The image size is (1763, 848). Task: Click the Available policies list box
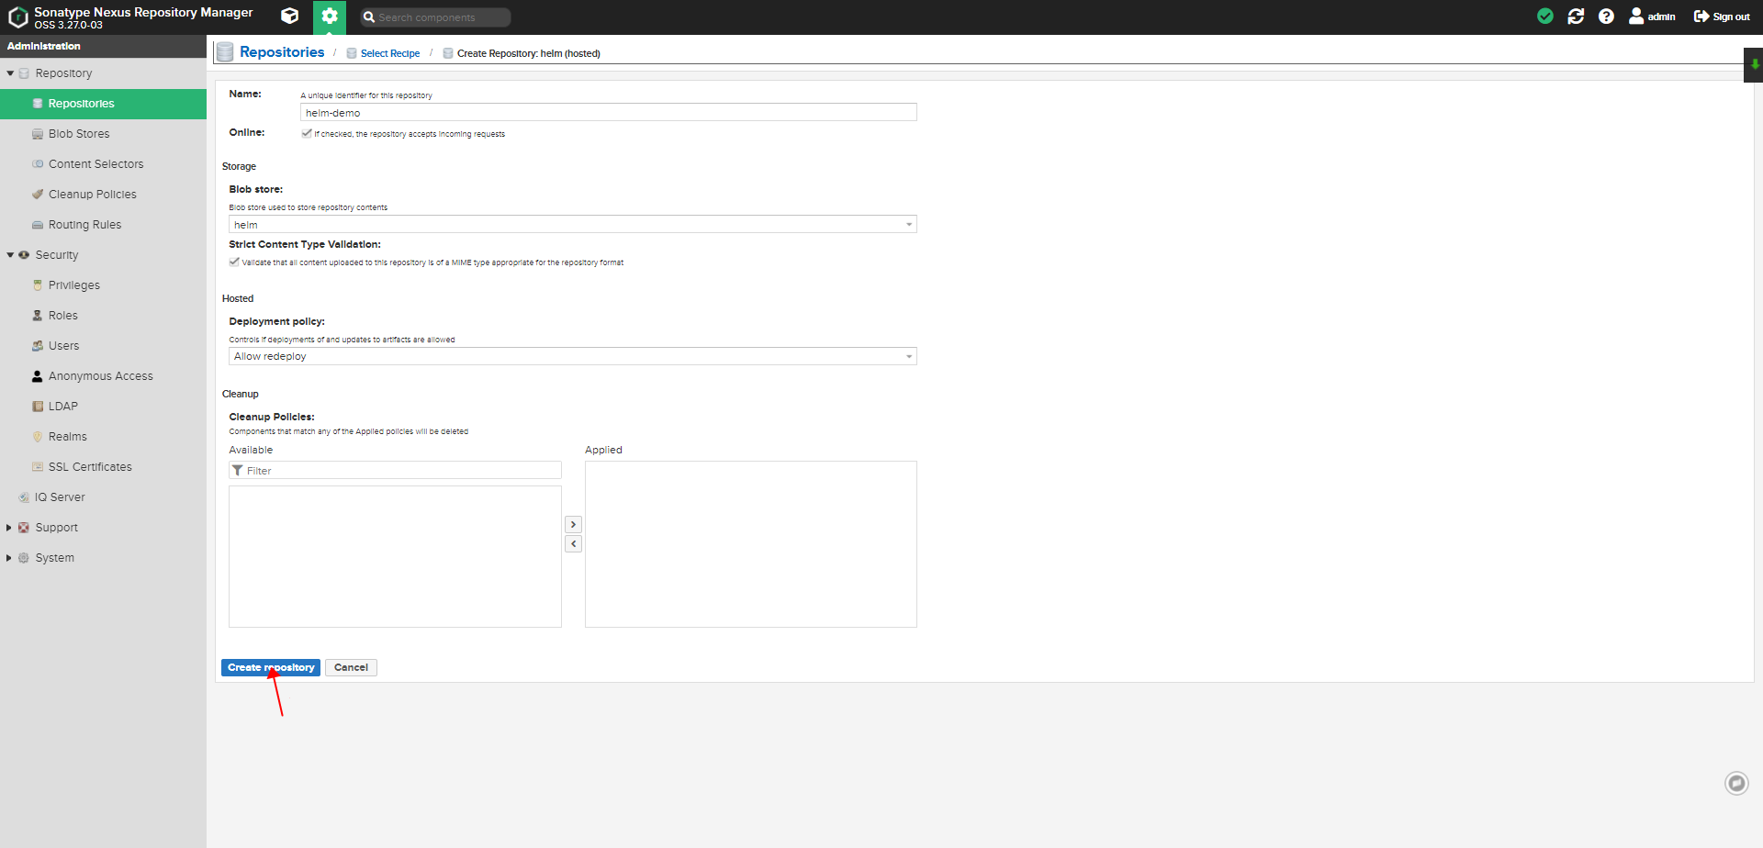[x=395, y=556]
